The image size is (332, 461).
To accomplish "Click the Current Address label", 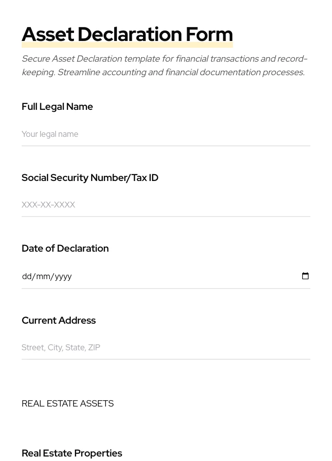I will coord(59,320).
